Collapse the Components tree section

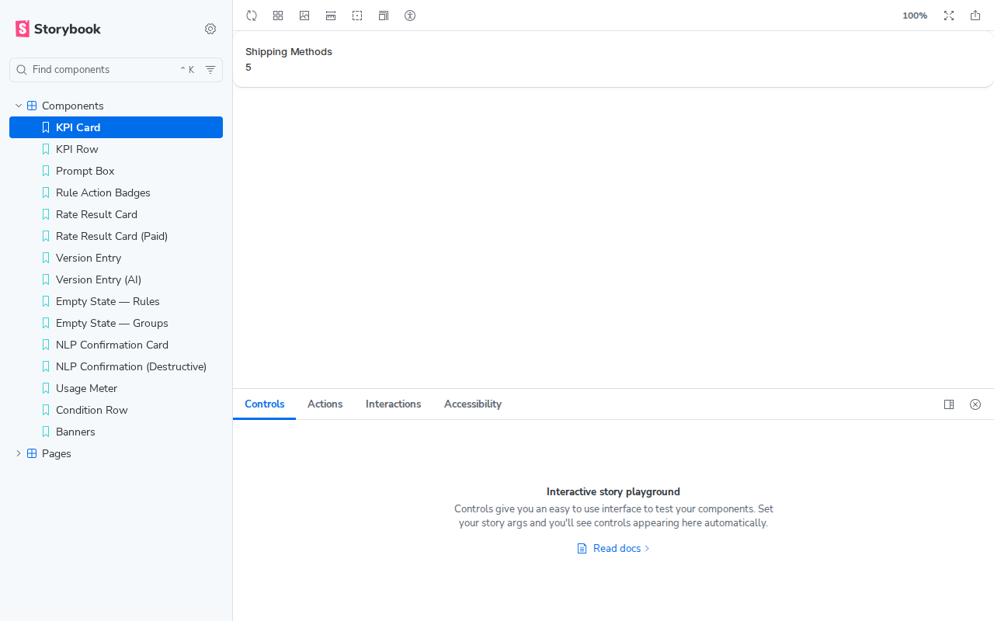pos(18,106)
